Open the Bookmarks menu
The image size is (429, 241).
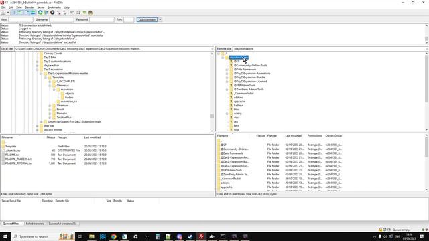54,7
